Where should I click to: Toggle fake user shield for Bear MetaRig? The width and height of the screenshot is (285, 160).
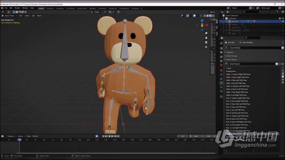pos(283,48)
